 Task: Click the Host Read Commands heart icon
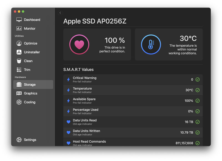[x=69, y=143]
